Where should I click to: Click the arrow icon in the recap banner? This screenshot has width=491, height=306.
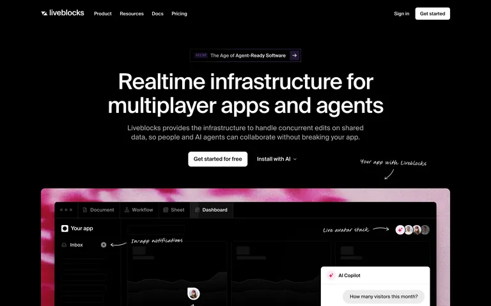(295, 55)
